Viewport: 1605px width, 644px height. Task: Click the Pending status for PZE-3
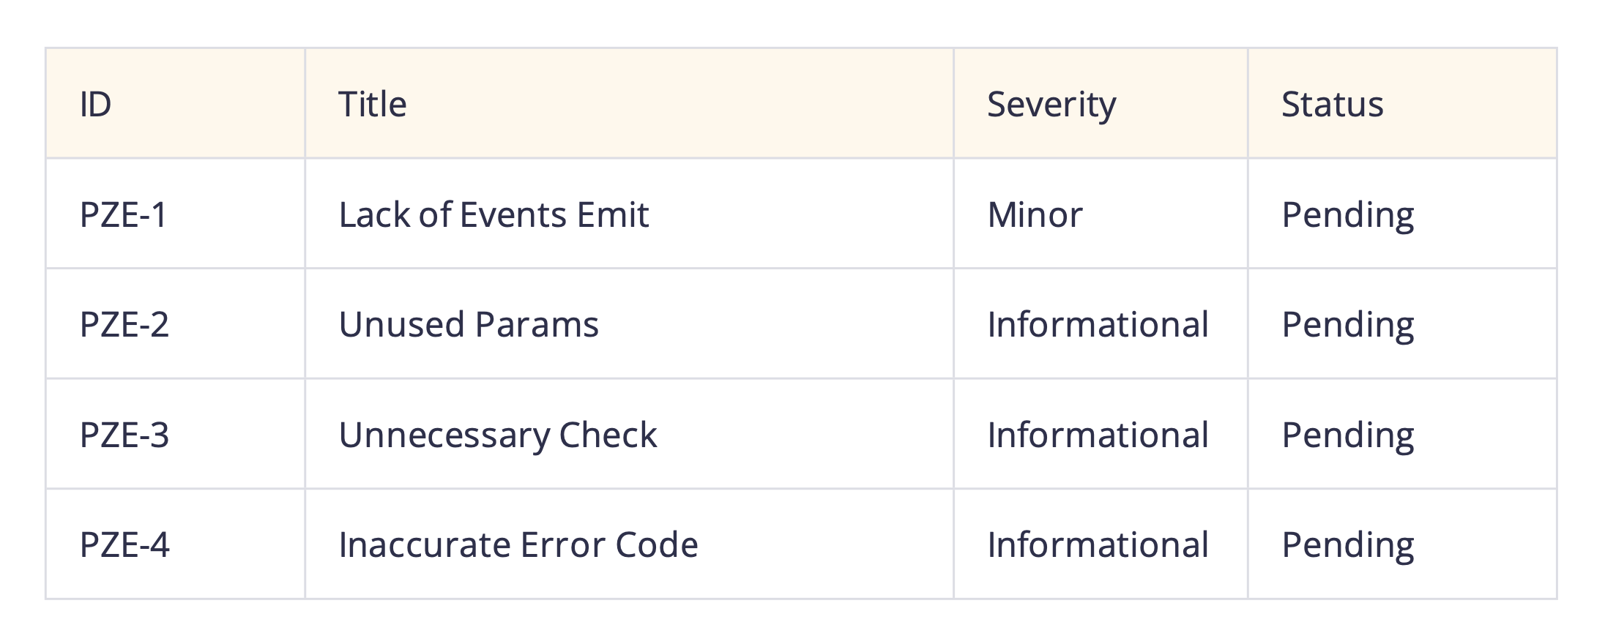pyautogui.click(x=1348, y=435)
